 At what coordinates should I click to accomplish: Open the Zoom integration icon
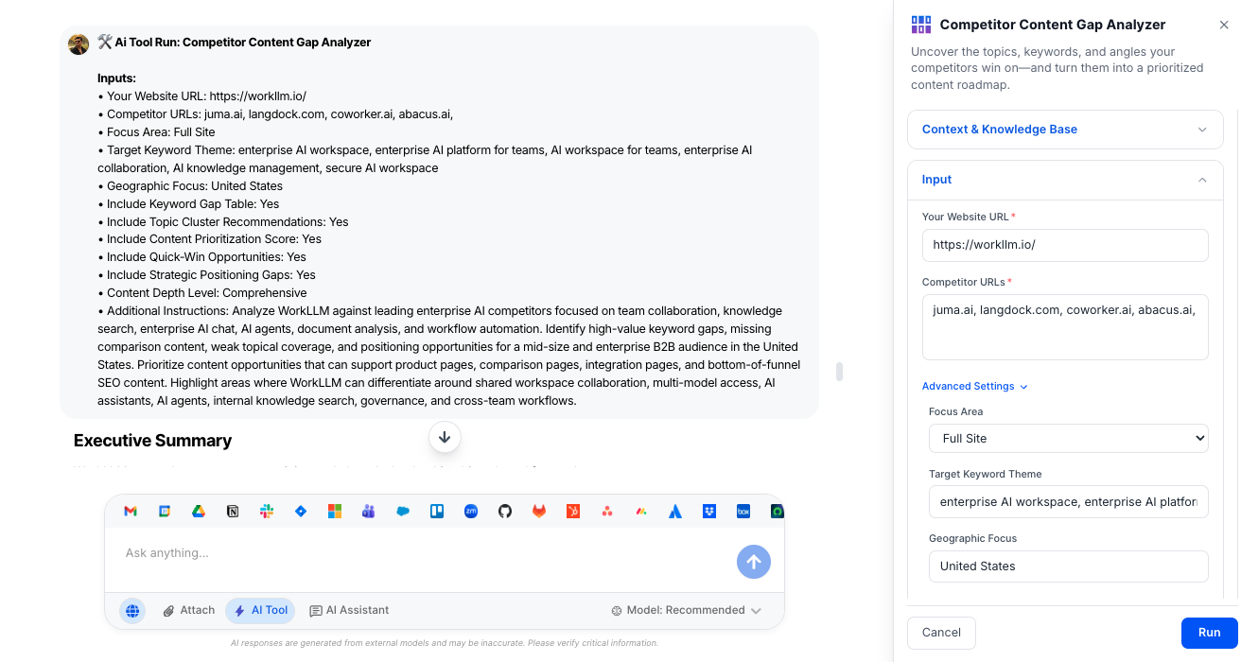click(471, 511)
